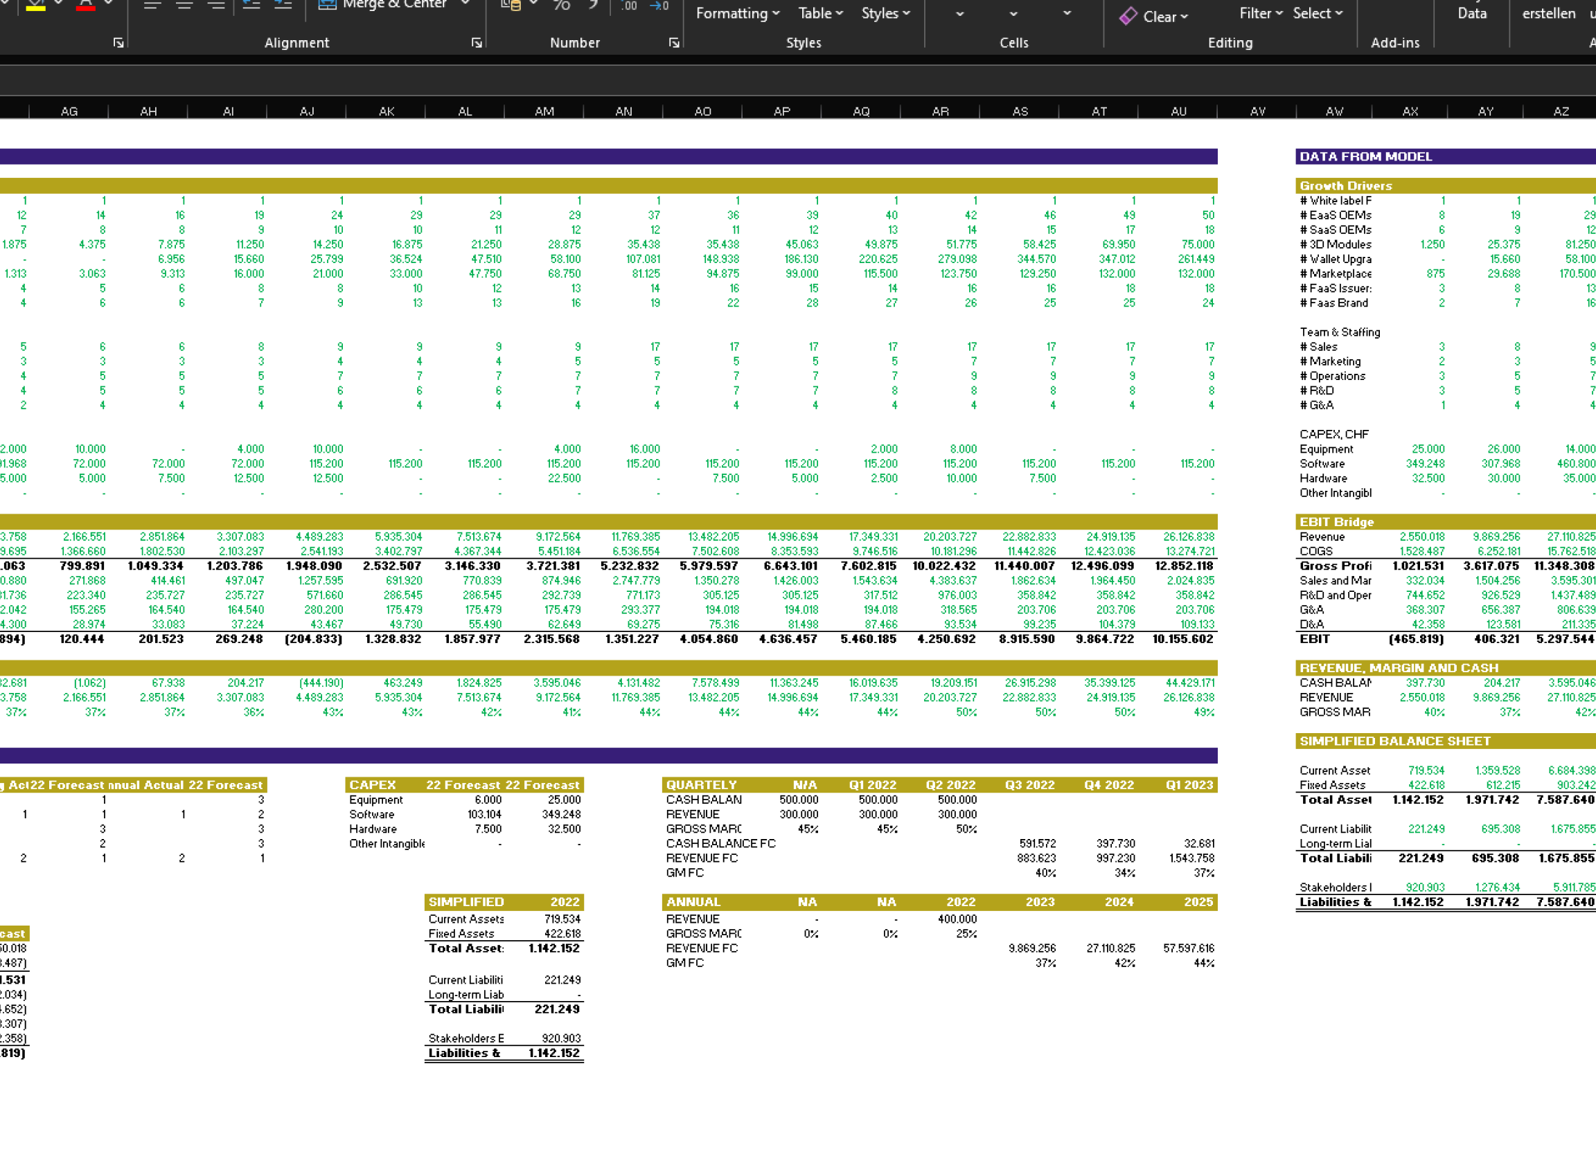Click the decrease indent icon
This screenshot has height=1163, width=1596.
251,5
